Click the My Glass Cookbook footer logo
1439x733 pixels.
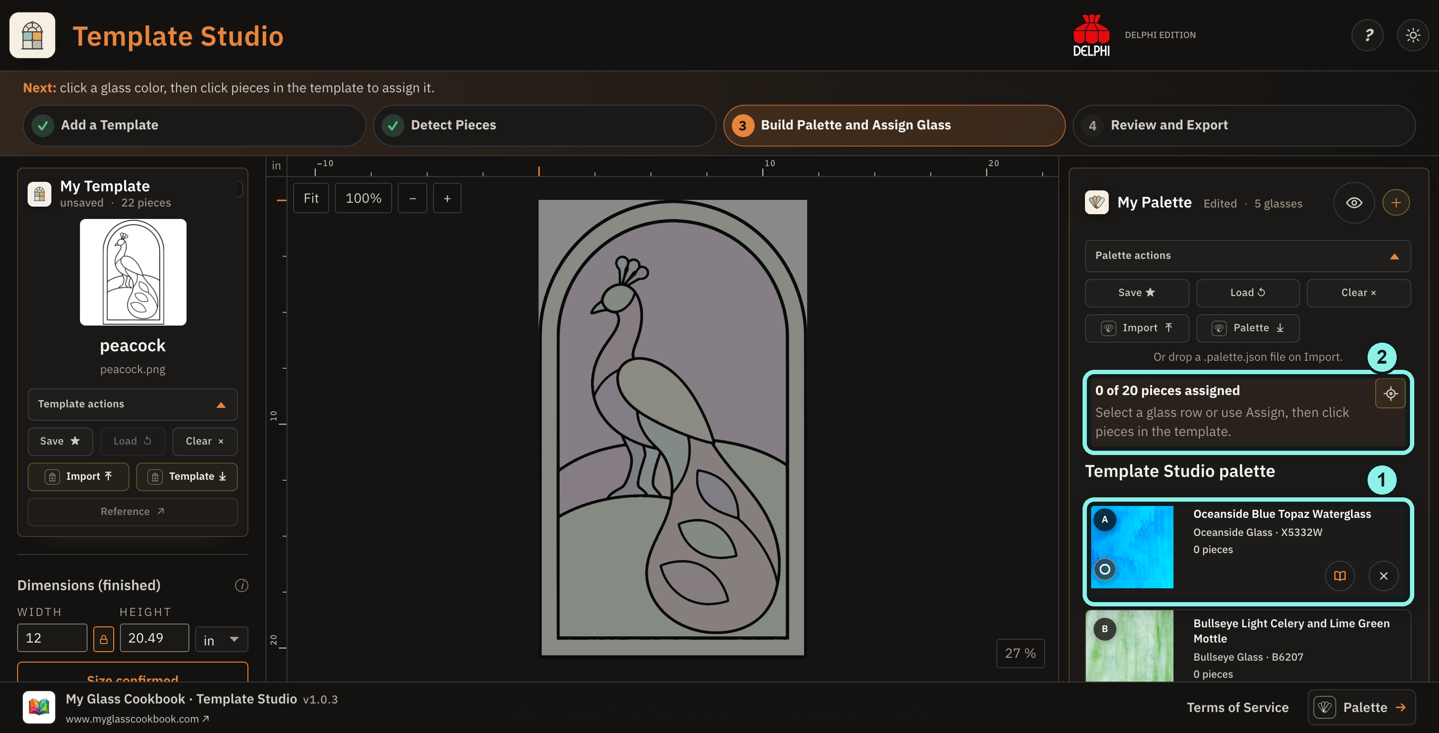pos(39,707)
